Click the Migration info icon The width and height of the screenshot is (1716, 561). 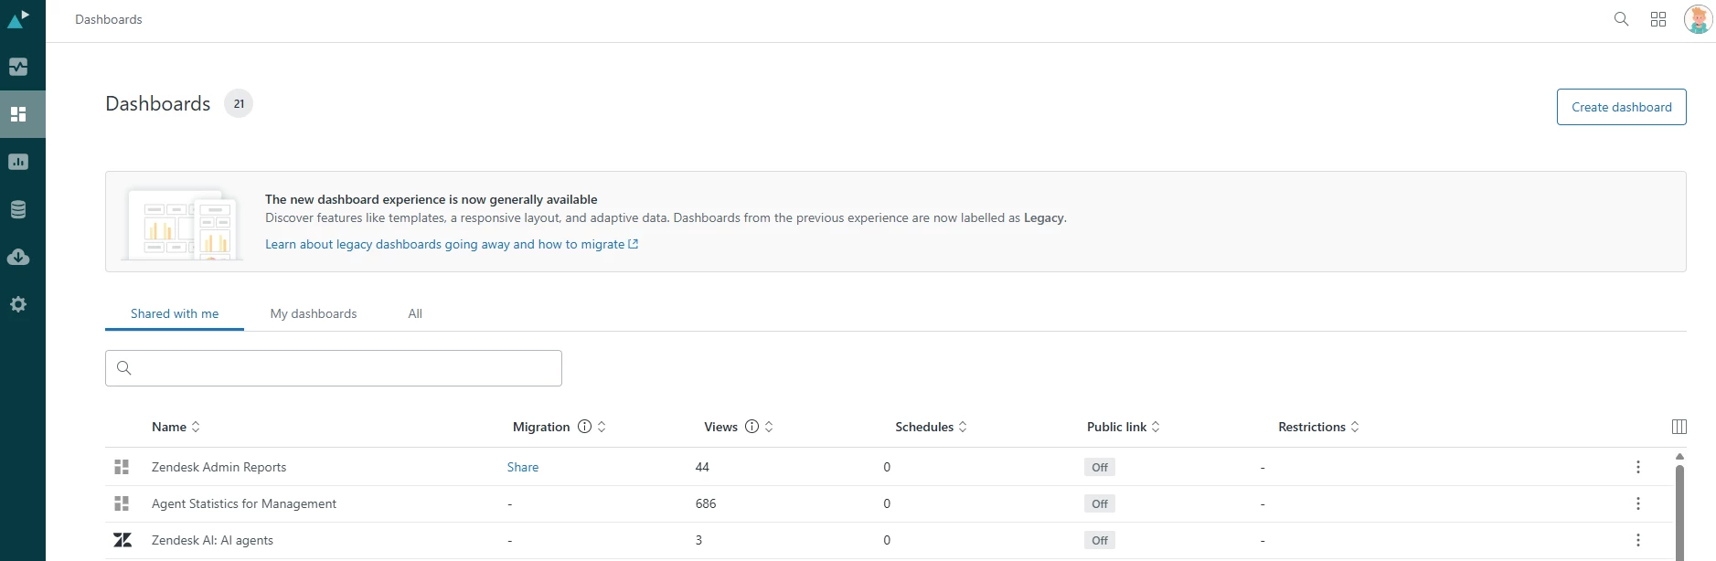pos(584,427)
